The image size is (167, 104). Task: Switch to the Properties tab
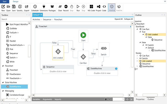[140, 99]
